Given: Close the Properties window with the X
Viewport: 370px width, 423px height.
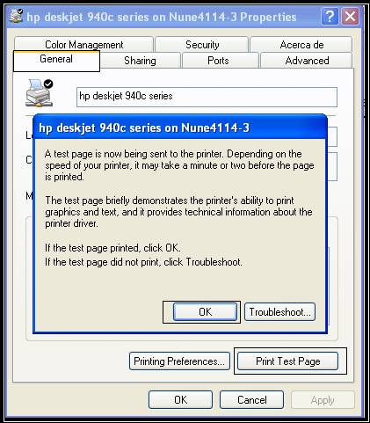Looking at the screenshot, I should point(350,16).
